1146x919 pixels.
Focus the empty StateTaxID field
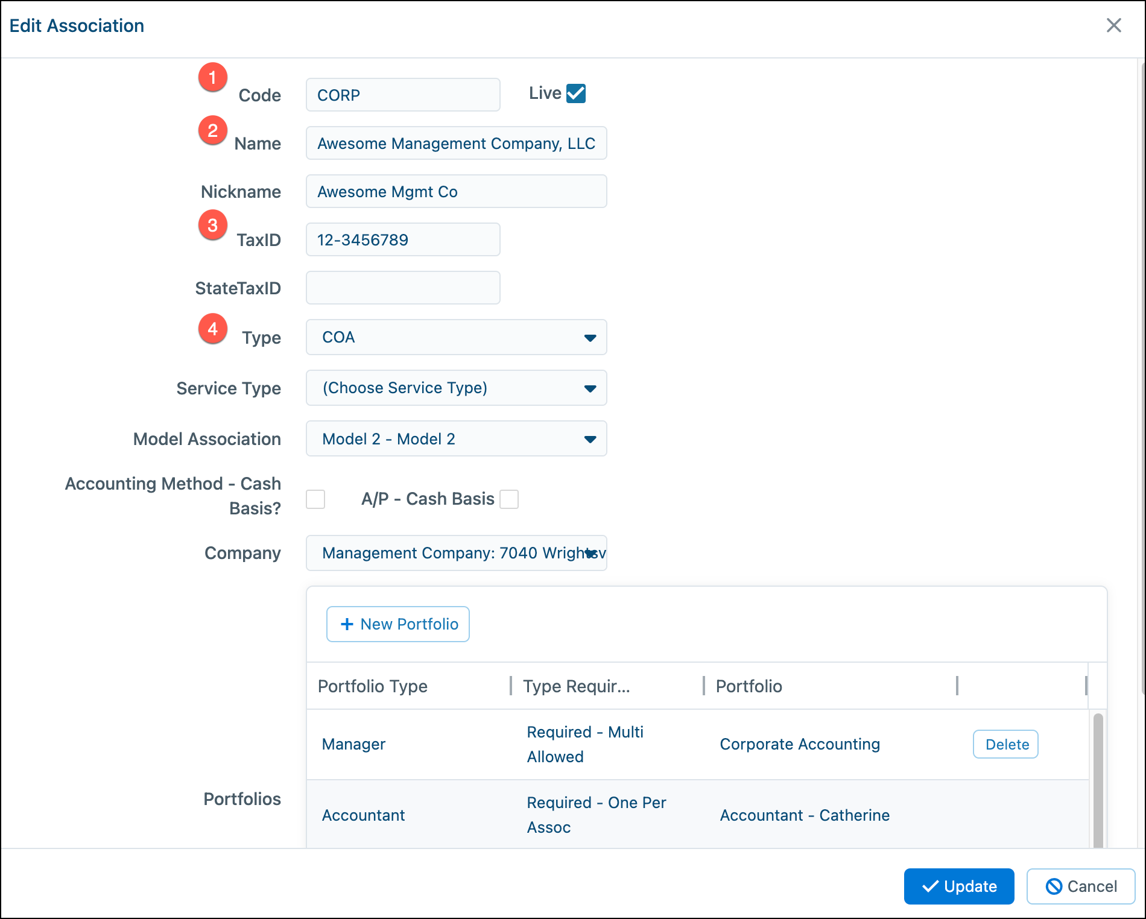[x=403, y=288]
